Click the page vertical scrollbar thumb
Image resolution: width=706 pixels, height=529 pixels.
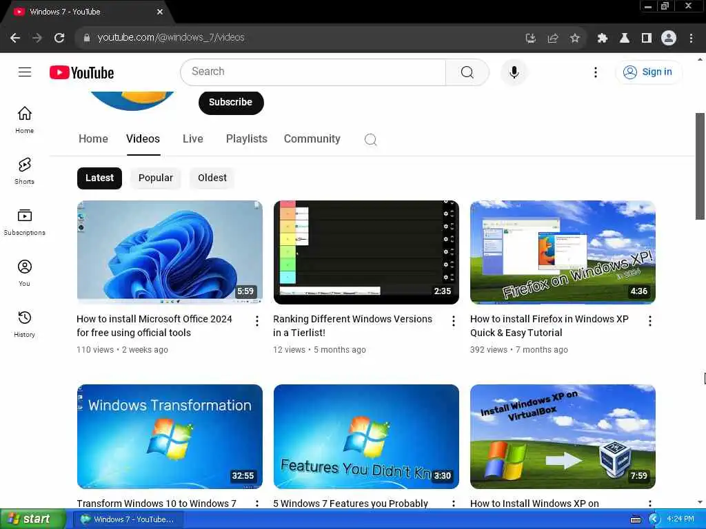[x=700, y=165]
